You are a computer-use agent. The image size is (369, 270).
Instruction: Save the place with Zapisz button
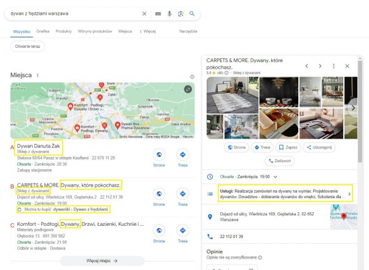coord(288,147)
